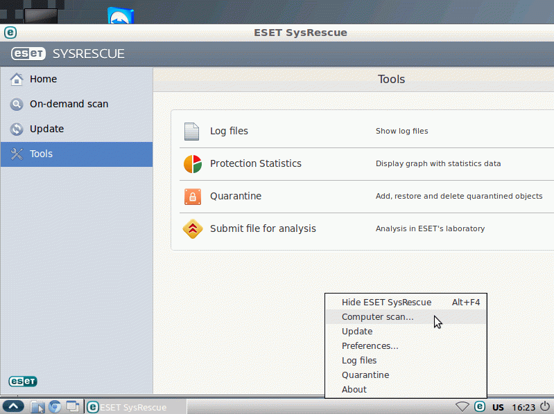Click 'Add, restore and delete quarantined objects' text
554x414 pixels.
pyautogui.click(x=459, y=196)
